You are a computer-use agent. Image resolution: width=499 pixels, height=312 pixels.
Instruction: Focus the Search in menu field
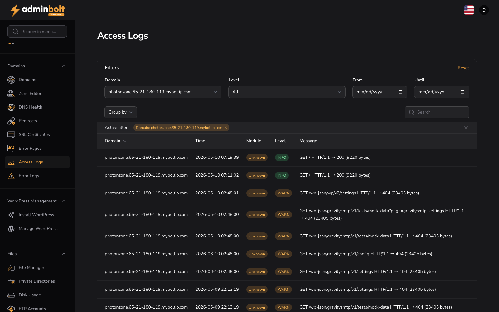pyautogui.click(x=37, y=32)
